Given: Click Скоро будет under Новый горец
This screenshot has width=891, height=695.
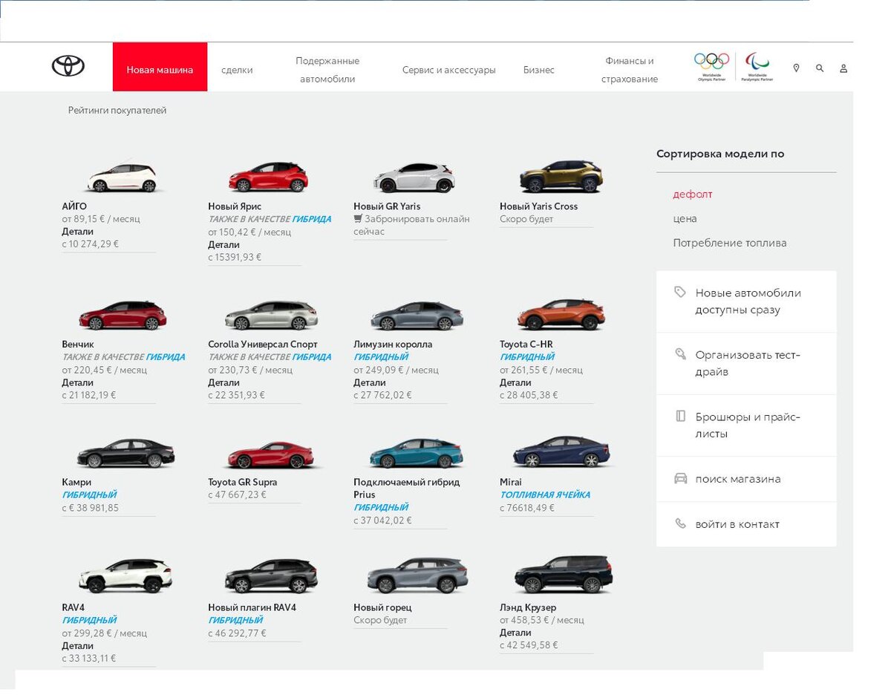Looking at the screenshot, I should (380, 620).
